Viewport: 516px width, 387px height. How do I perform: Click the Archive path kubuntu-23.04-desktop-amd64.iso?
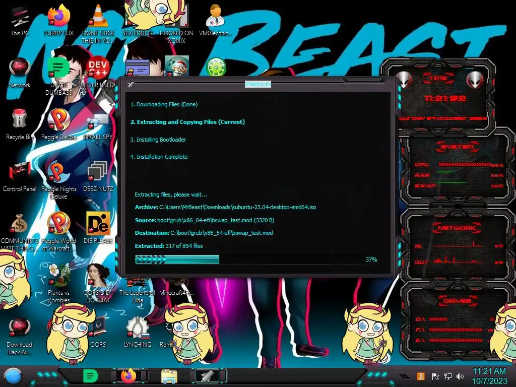pyautogui.click(x=225, y=207)
